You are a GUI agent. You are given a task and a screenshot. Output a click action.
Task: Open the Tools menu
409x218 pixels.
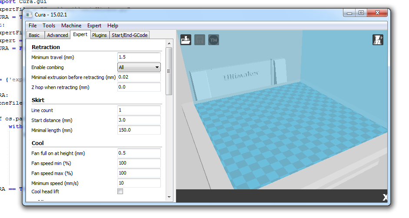49,26
